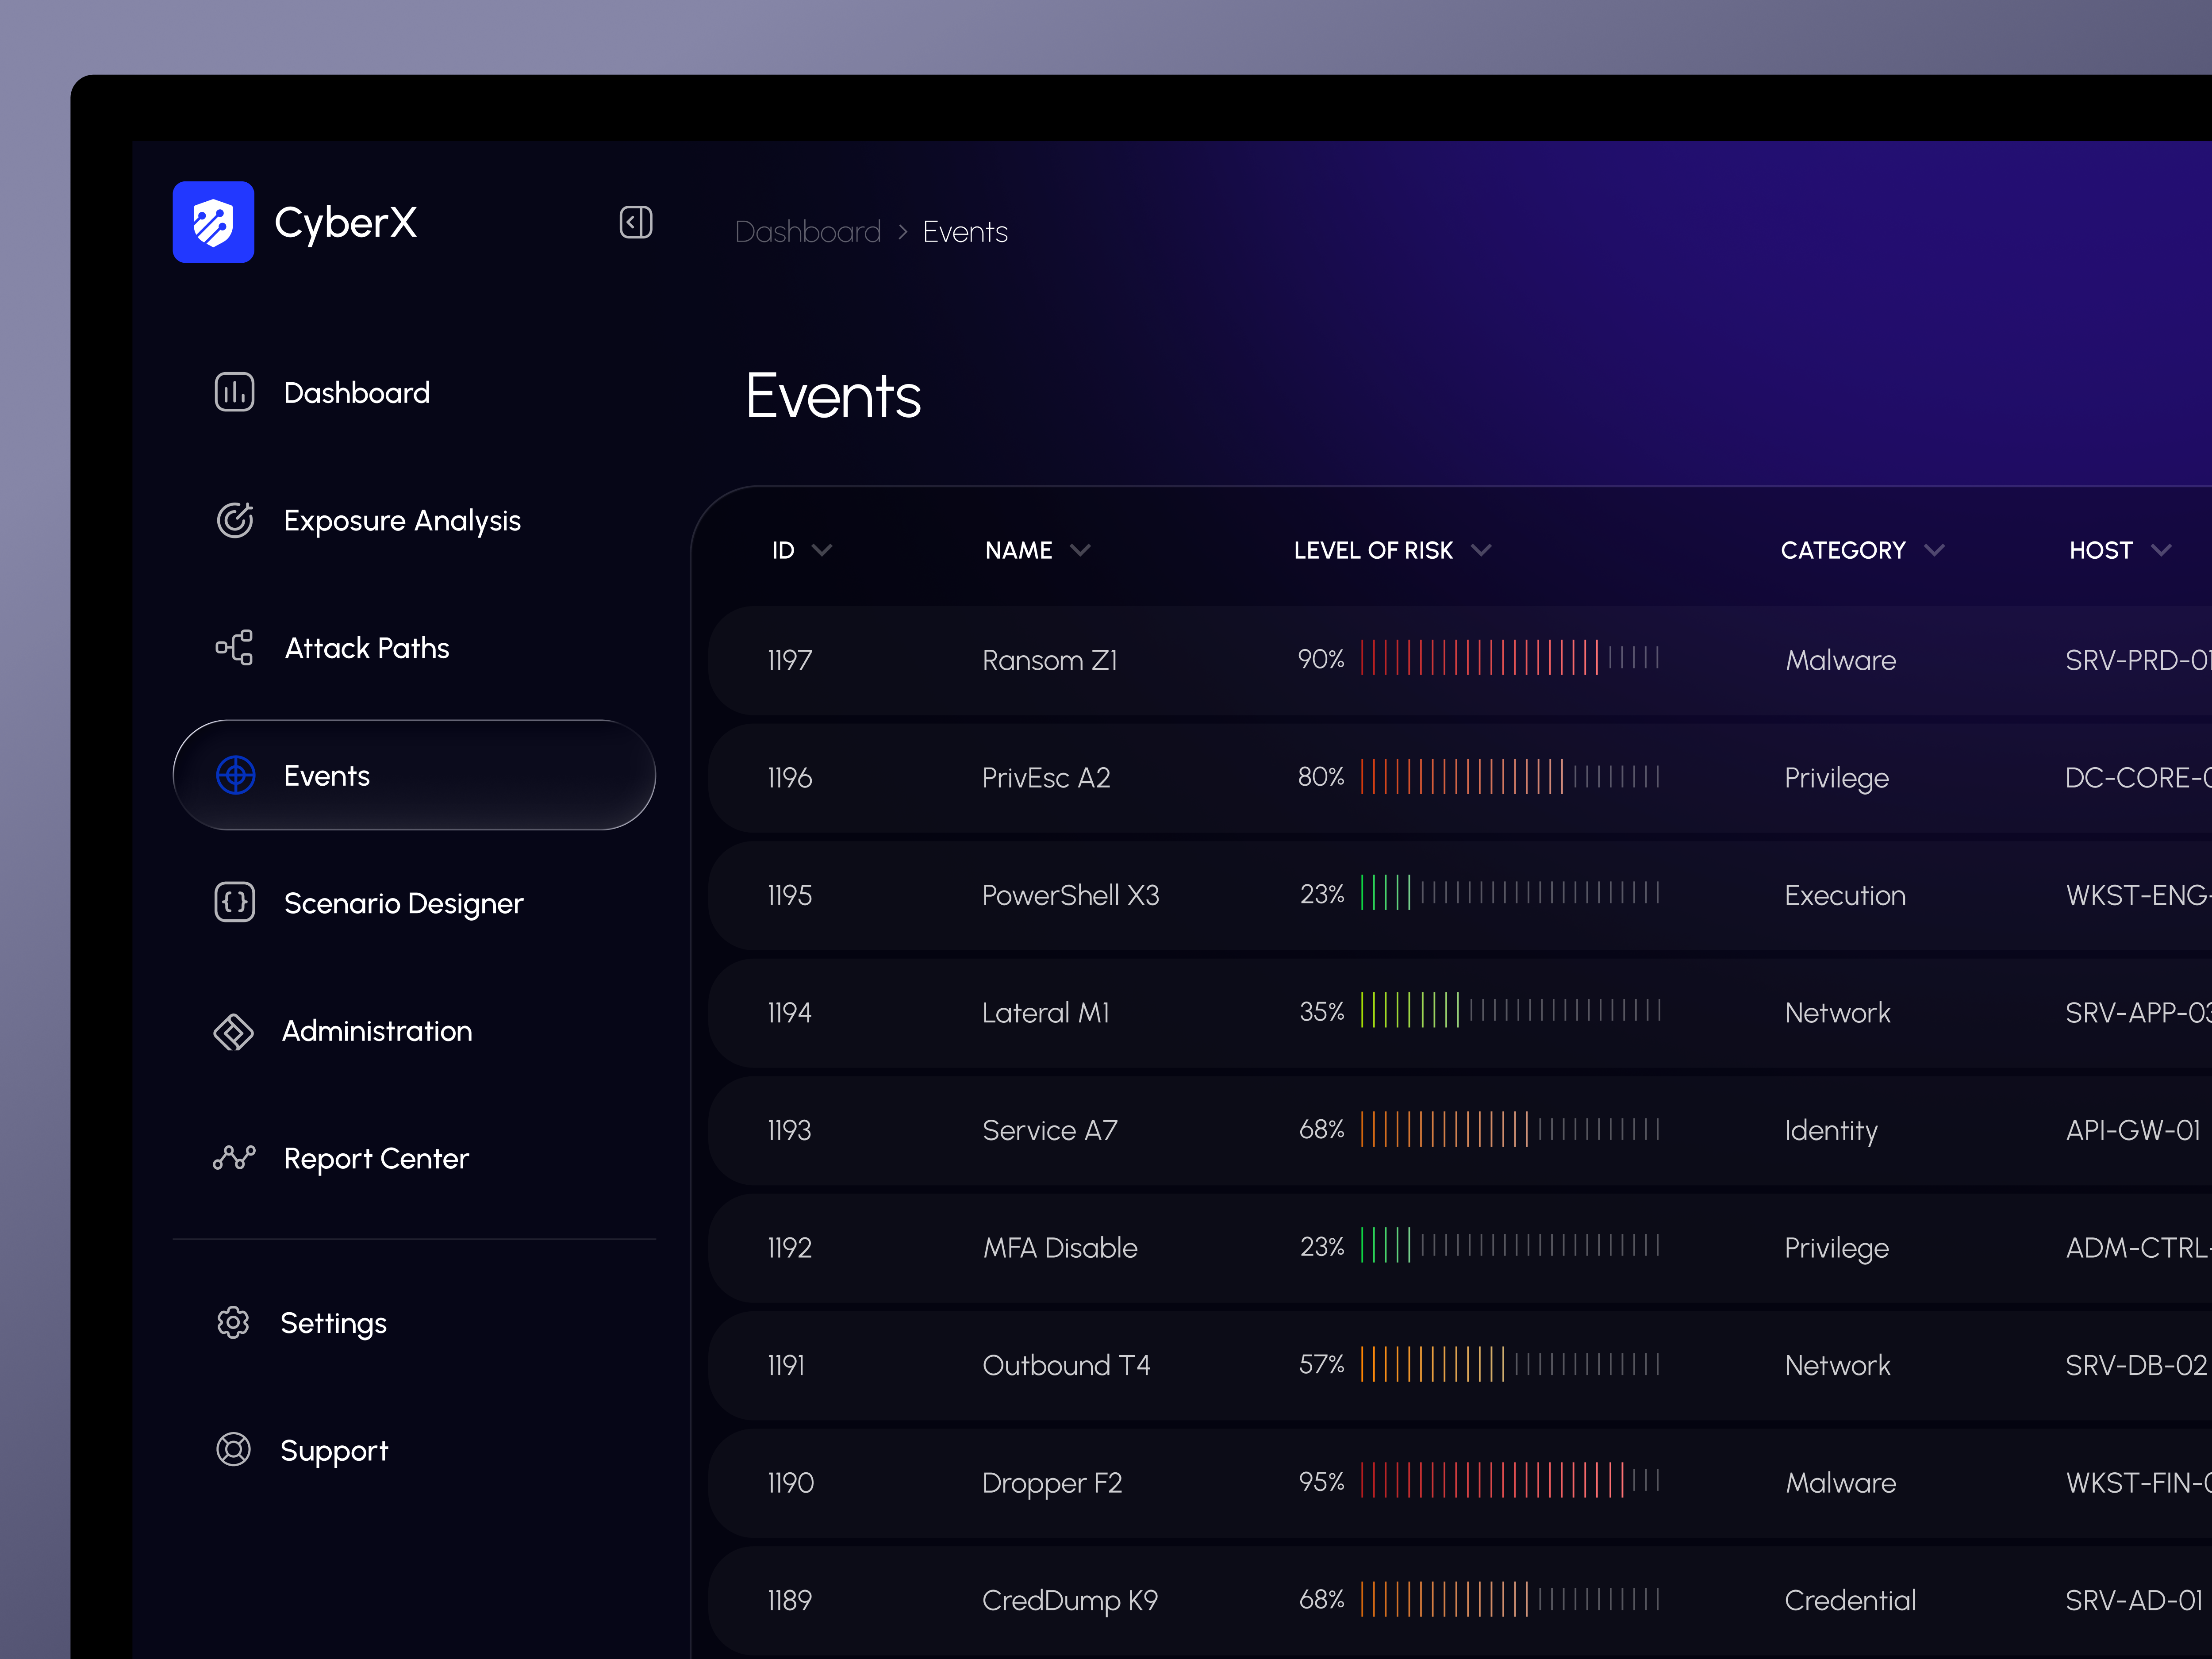
Task: Expand the HOST column sort chevron
Action: pyautogui.click(x=2163, y=550)
